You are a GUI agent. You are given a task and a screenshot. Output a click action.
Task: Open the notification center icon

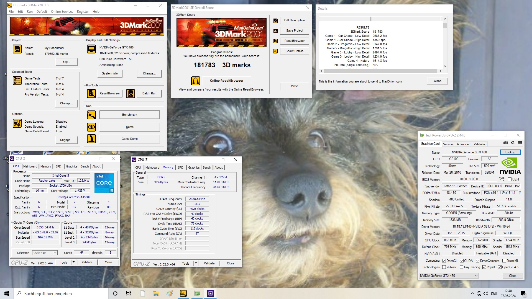tap(523, 293)
